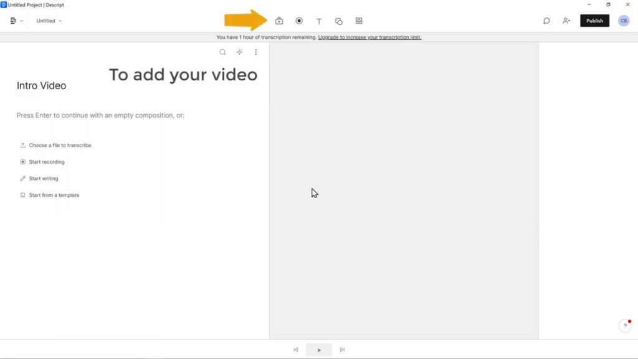Image resolution: width=638 pixels, height=359 pixels.
Task: Expand the Untitled composition dropdown
Action: pyautogui.click(x=49, y=21)
